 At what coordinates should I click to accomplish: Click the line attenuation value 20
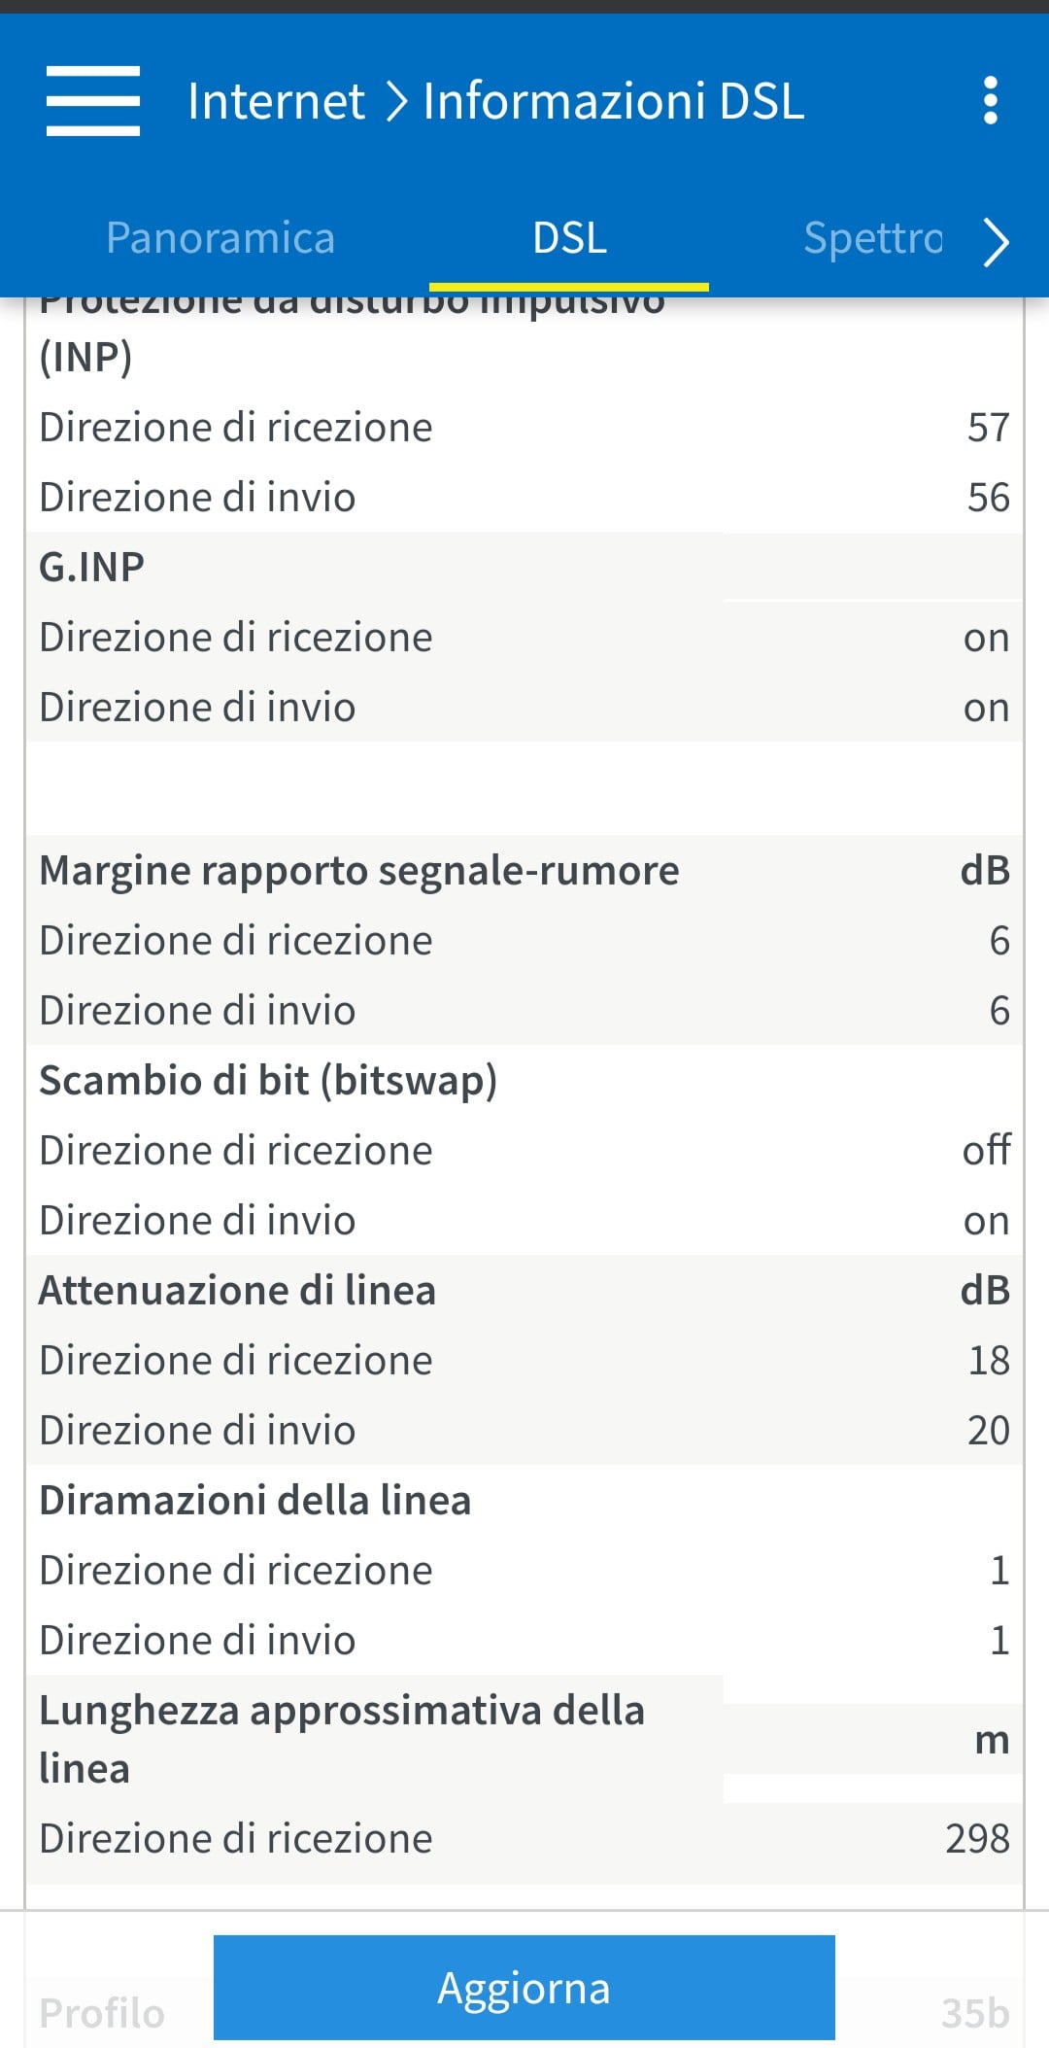(x=988, y=1430)
